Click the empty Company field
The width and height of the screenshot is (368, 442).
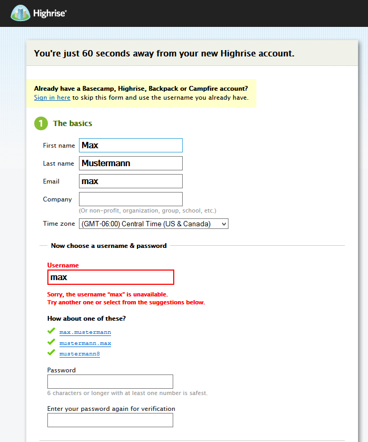[131, 199]
